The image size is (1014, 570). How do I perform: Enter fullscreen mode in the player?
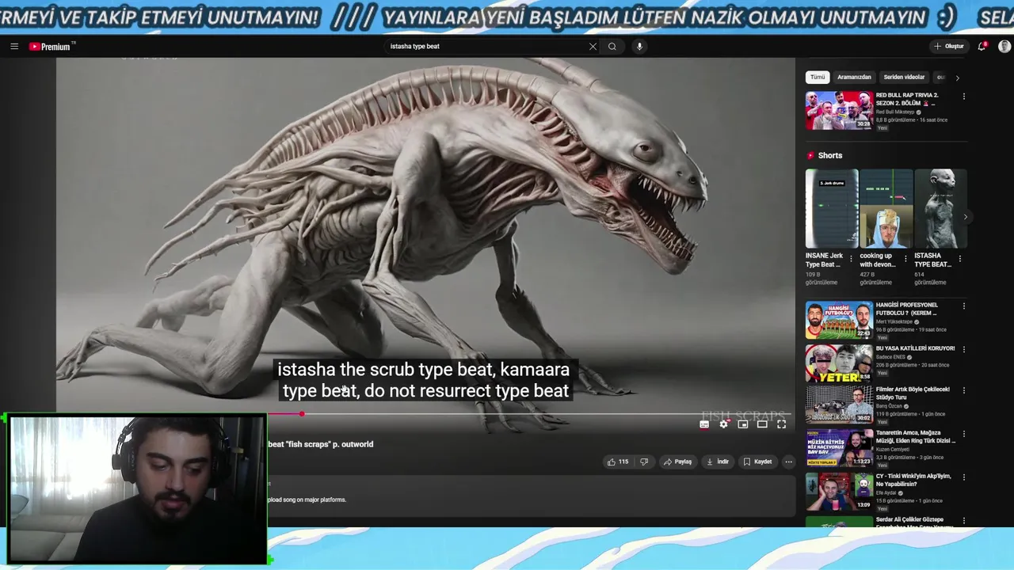[781, 424]
